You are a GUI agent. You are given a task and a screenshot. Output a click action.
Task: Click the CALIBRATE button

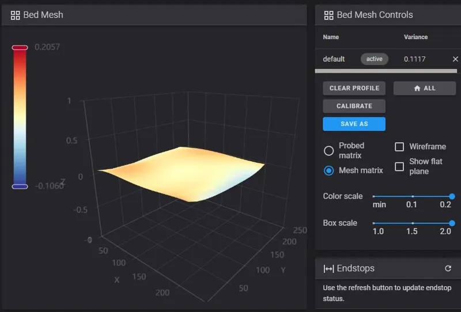click(354, 106)
